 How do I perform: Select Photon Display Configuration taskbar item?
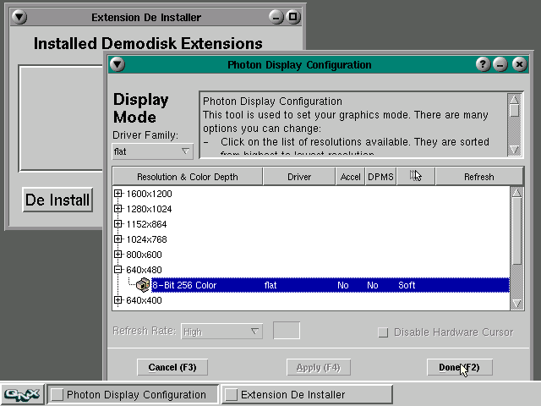[x=133, y=394]
